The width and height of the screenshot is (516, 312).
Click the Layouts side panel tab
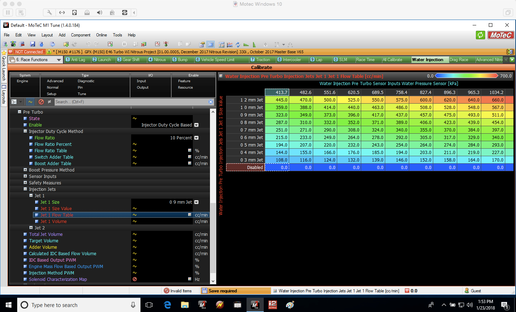(x=4, y=95)
